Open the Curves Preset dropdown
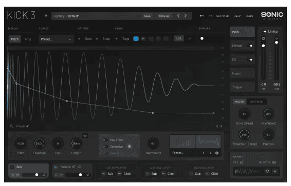Screen dimensions: 291x186 pos(56,39)
